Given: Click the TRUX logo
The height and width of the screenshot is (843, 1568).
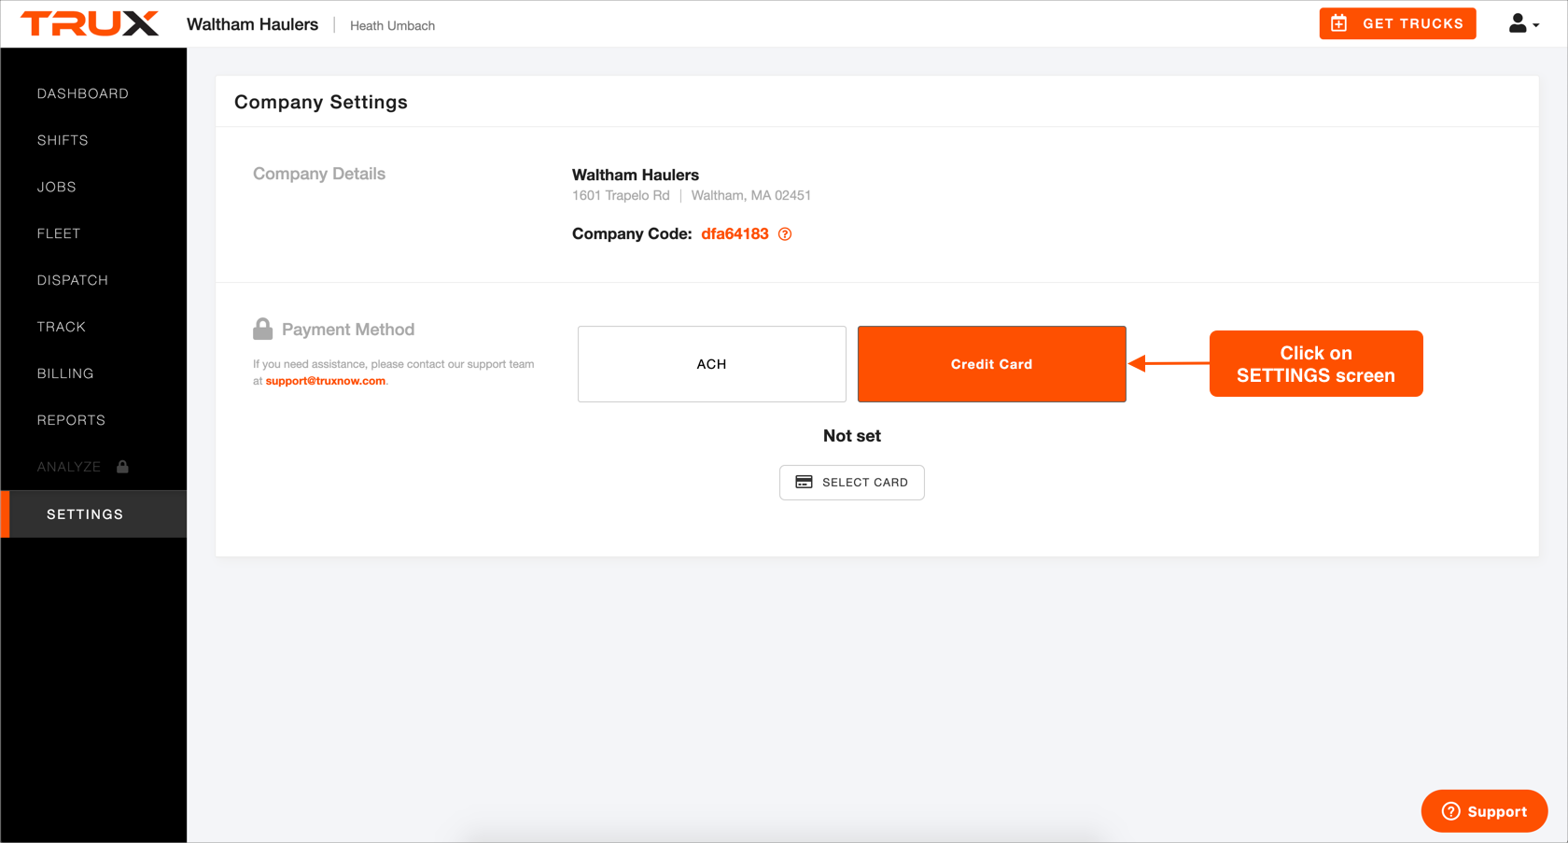Looking at the screenshot, I should (90, 23).
